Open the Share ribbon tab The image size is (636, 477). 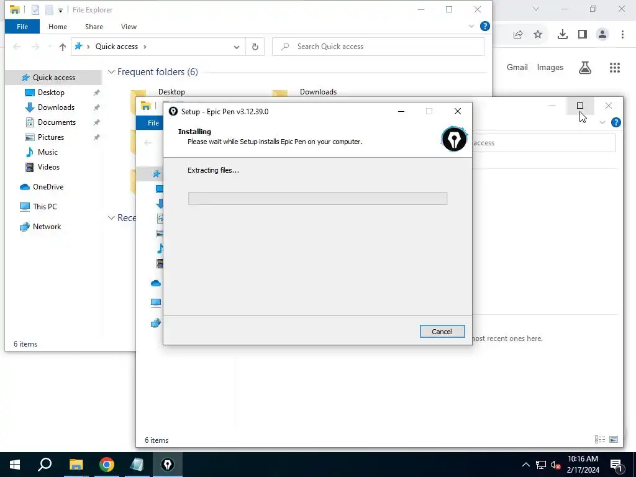click(x=94, y=27)
